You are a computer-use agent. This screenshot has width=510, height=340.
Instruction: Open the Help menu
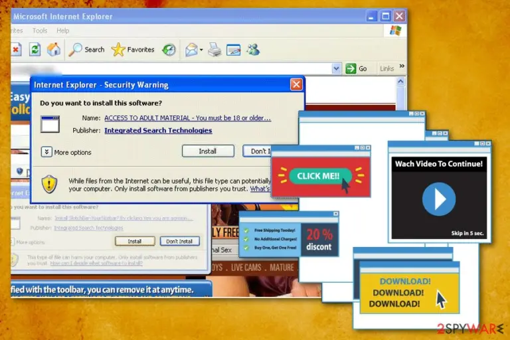(63, 31)
